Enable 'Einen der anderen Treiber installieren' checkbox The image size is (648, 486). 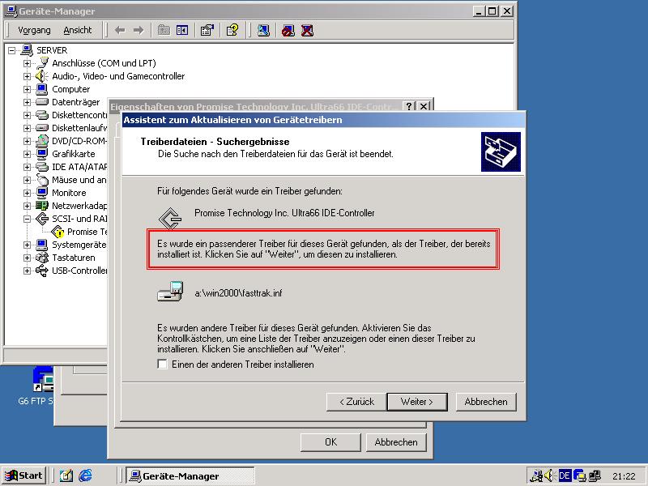(x=162, y=364)
